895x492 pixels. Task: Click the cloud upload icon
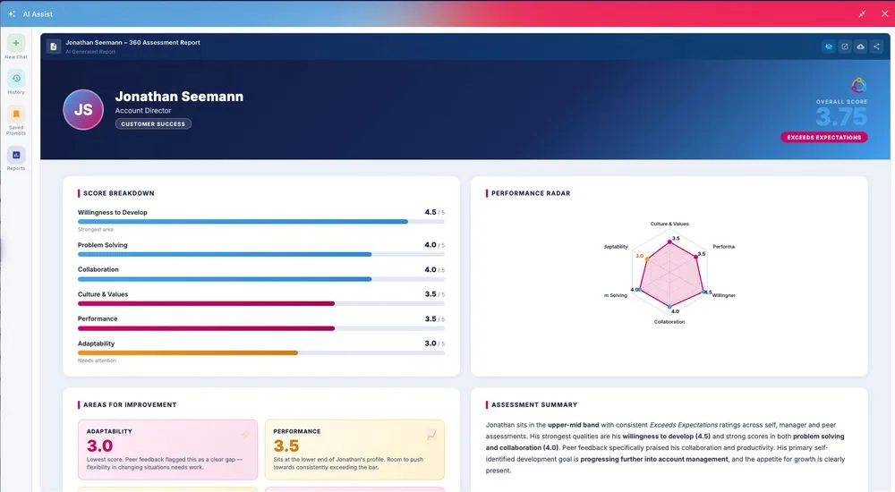pyautogui.click(x=860, y=47)
